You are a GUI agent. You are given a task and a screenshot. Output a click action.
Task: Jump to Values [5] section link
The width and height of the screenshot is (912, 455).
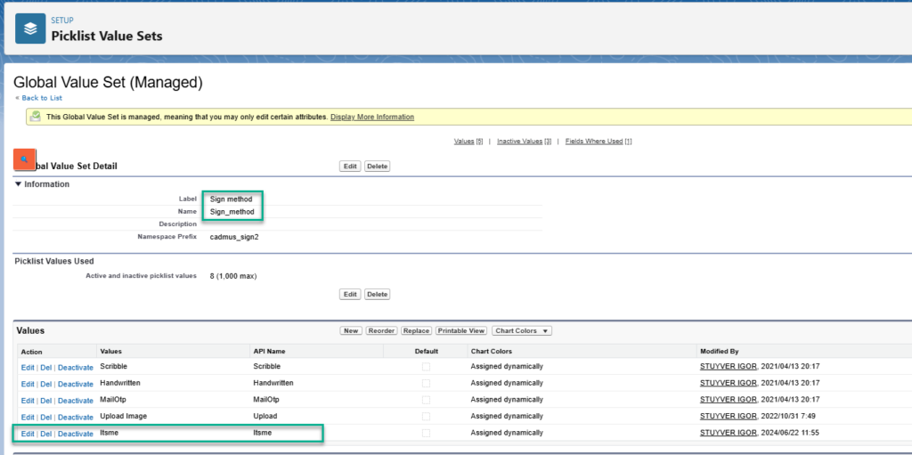pos(468,142)
